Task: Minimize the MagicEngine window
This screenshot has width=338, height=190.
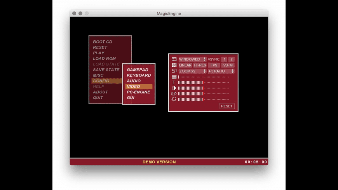Action: (80, 13)
